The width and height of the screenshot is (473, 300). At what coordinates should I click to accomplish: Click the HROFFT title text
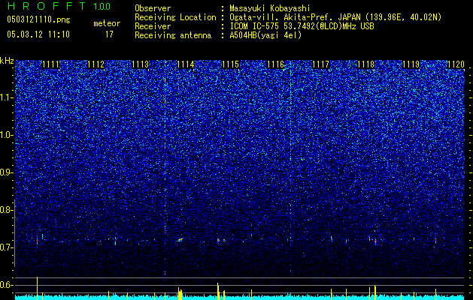47,6
